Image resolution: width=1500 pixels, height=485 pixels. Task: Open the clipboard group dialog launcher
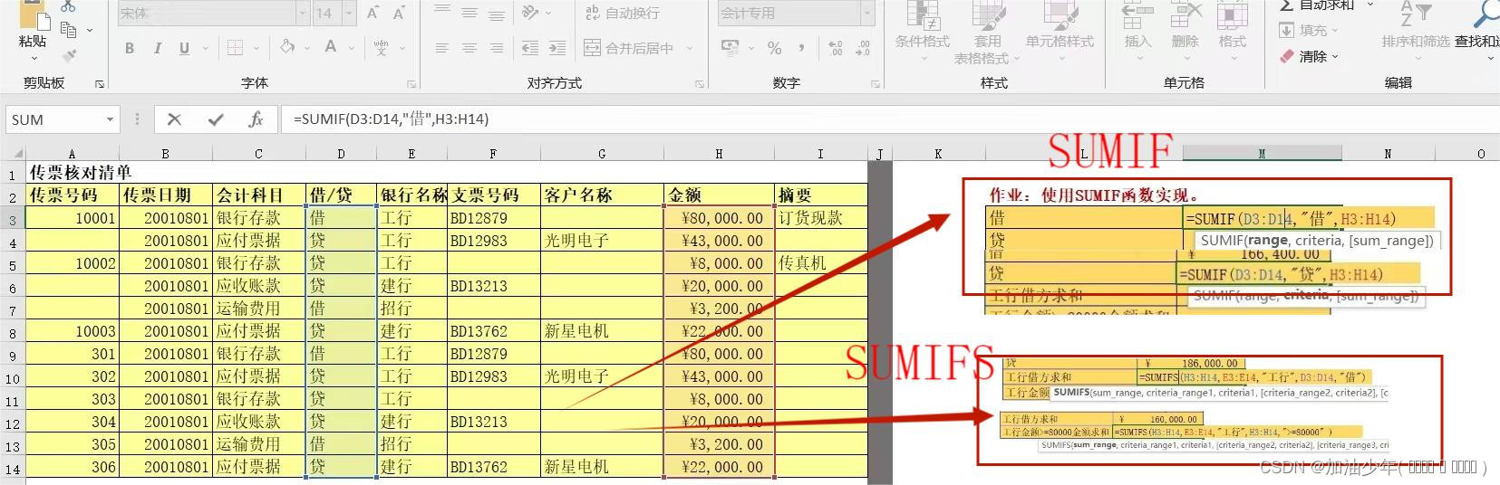pyautogui.click(x=100, y=84)
